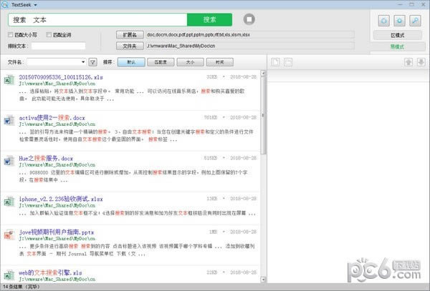Click the open document icon in preview pane
This screenshot has height=291, width=430.
pos(276,62)
